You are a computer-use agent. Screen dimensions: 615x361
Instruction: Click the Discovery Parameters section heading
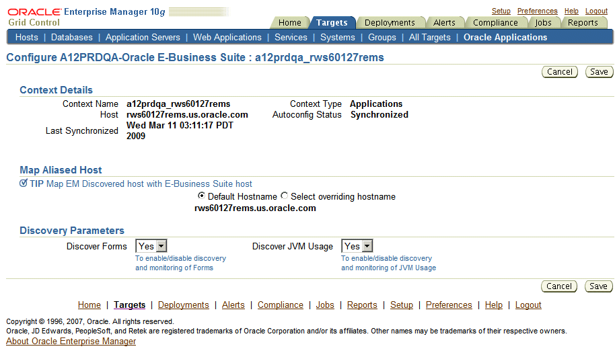coord(72,231)
